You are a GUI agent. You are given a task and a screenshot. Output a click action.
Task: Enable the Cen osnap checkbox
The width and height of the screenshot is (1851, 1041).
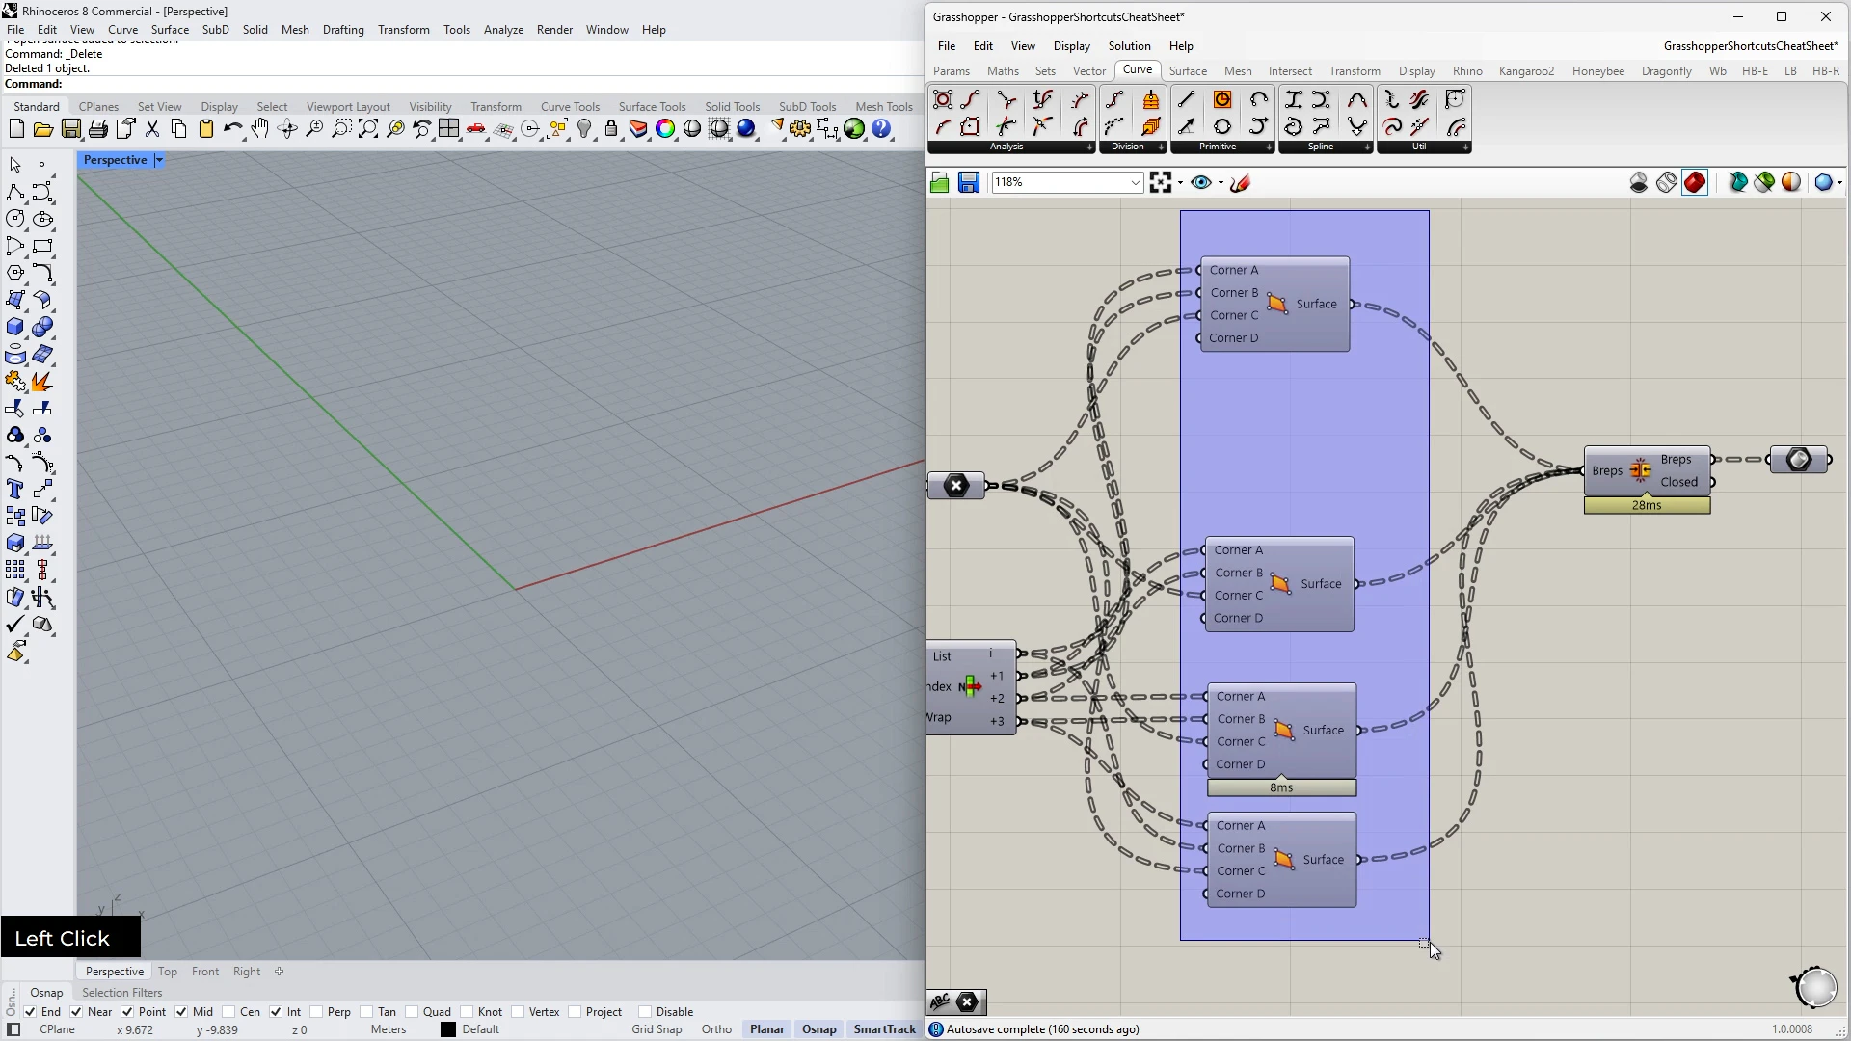coord(228,1012)
